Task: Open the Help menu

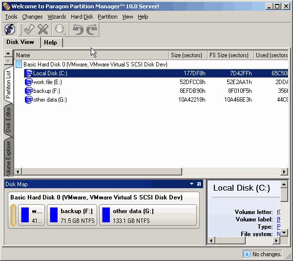Action: [143, 17]
